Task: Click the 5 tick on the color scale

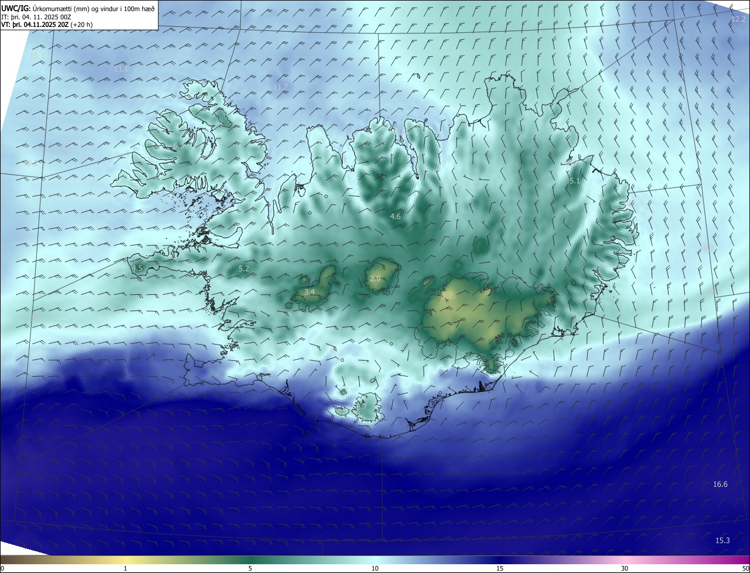Action: (250, 569)
